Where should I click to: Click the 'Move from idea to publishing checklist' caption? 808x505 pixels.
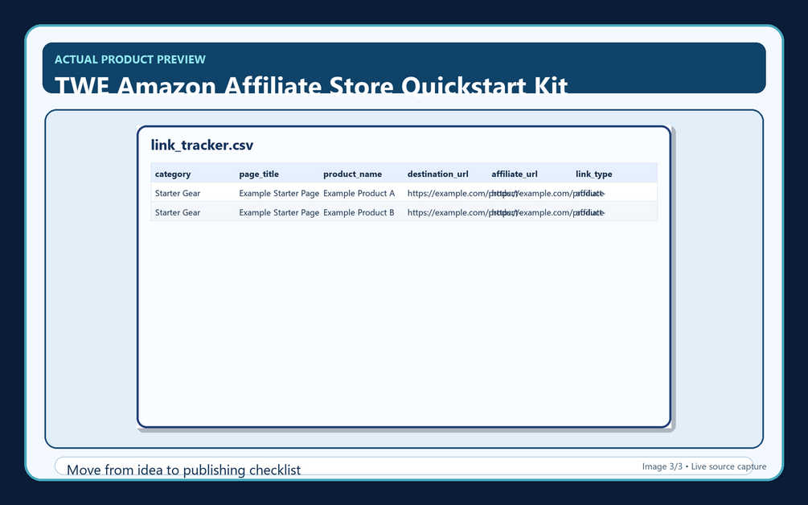coord(183,470)
